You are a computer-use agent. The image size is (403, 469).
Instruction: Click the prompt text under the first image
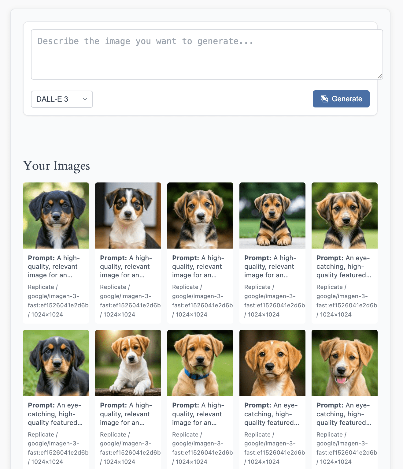(x=54, y=267)
